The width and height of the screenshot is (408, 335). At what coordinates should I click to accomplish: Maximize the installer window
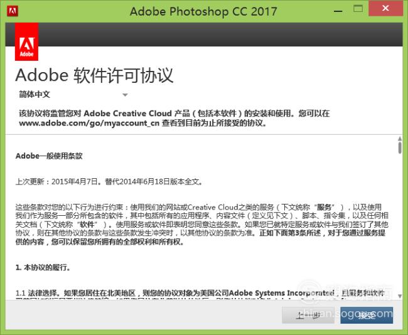tap(358, 9)
